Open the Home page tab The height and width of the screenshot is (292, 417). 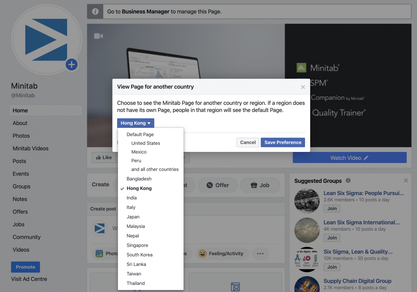[x=46, y=111]
